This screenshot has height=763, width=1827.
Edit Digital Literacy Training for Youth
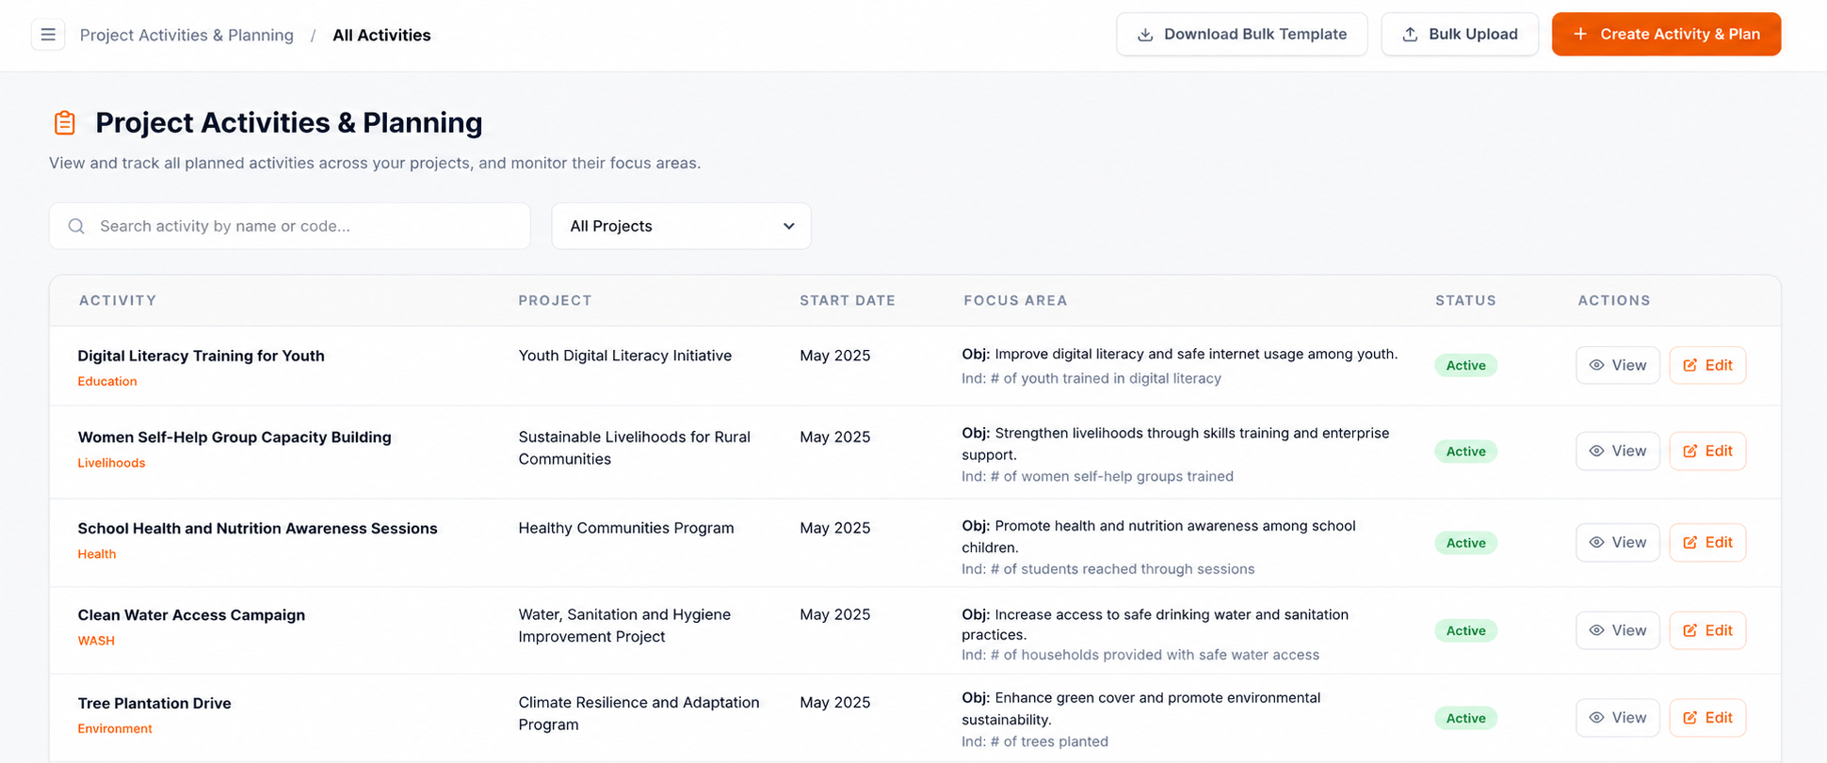[1707, 365]
